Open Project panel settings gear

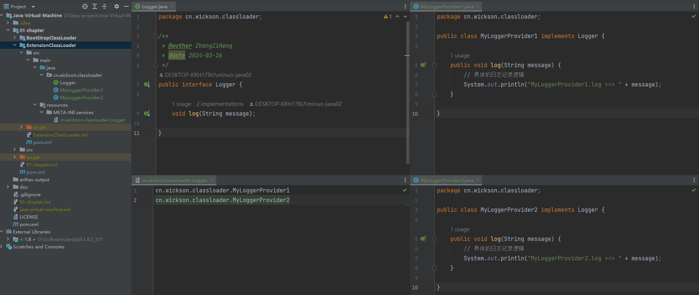[117, 6]
